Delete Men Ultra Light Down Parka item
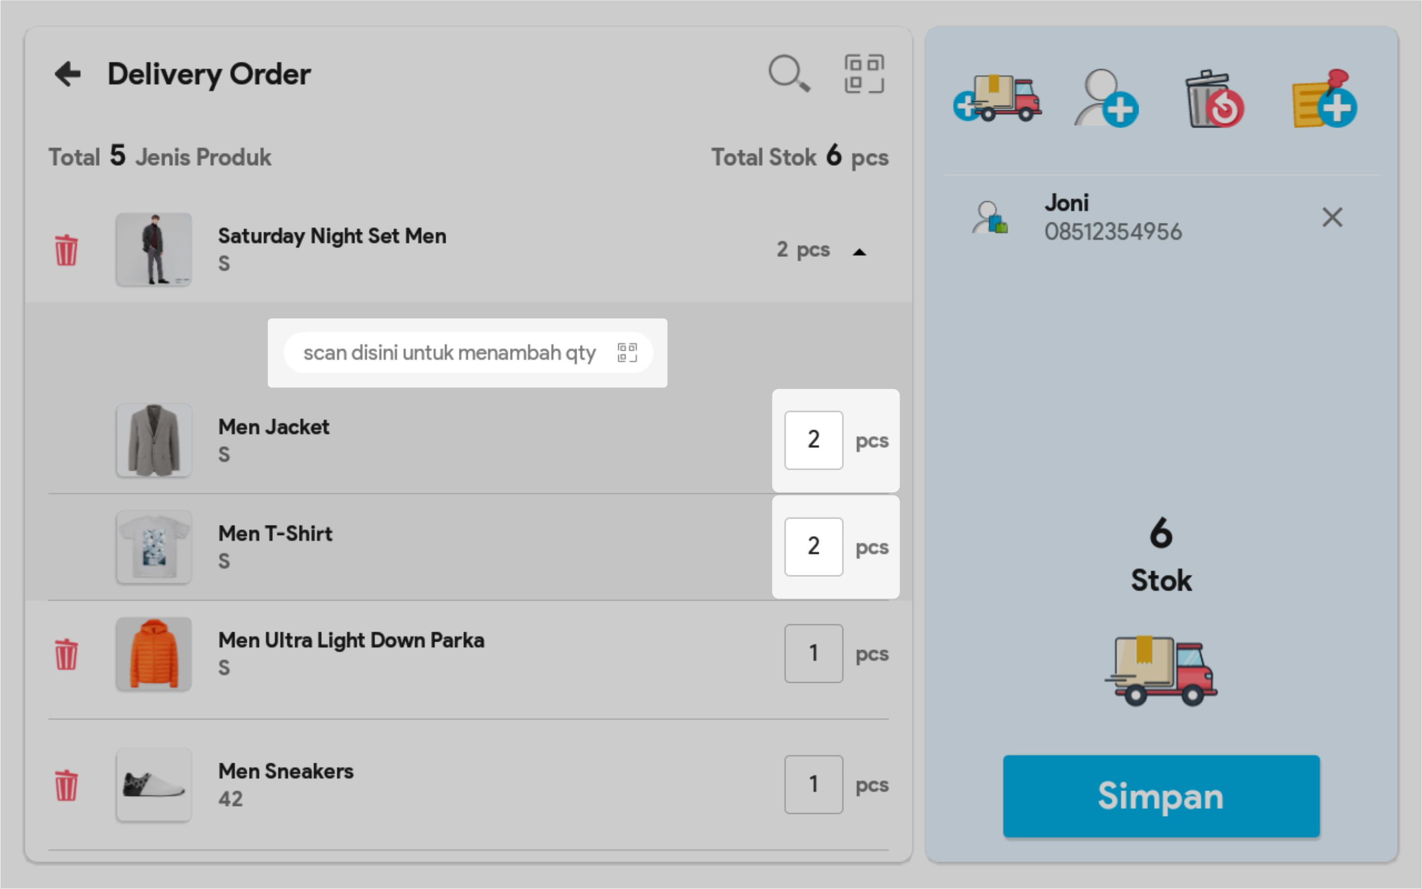This screenshot has height=889, width=1422. coord(67,654)
